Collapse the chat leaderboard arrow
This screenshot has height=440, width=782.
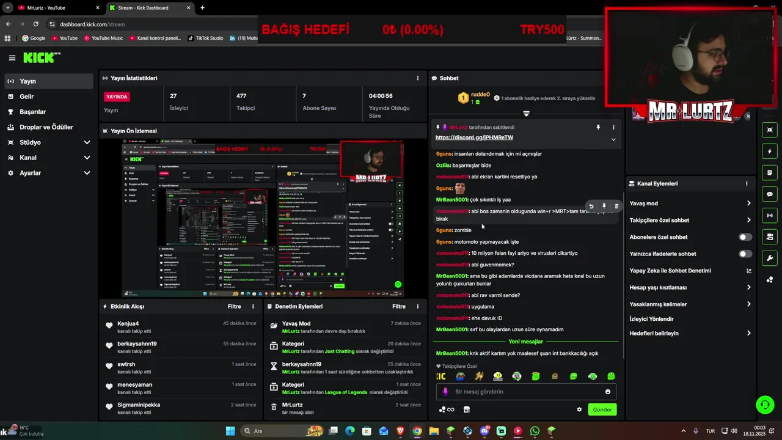pyautogui.click(x=526, y=114)
